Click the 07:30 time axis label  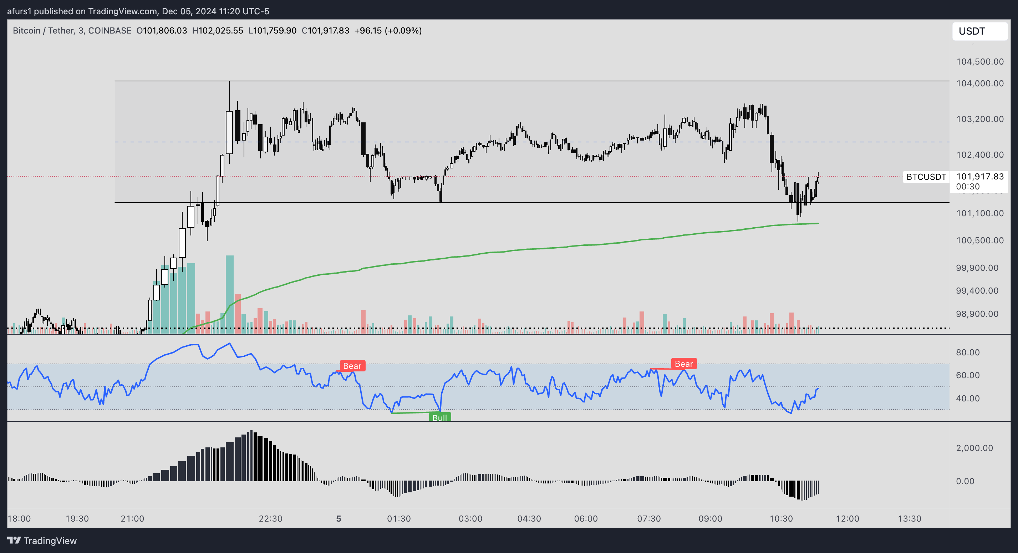click(649, 519)
